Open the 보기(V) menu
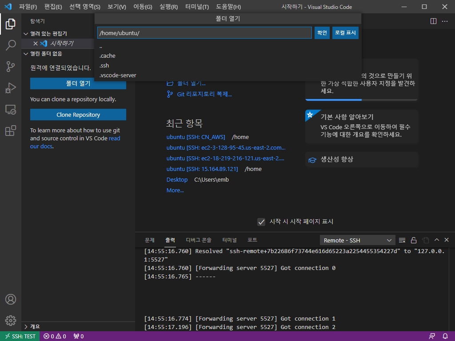 (x=117, y=7)
